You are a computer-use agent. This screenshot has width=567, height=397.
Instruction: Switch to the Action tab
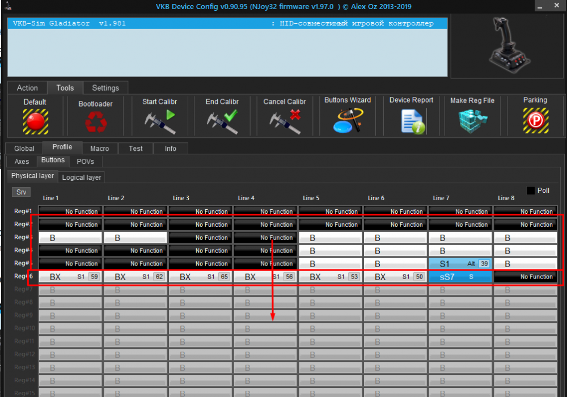[27, 88]
